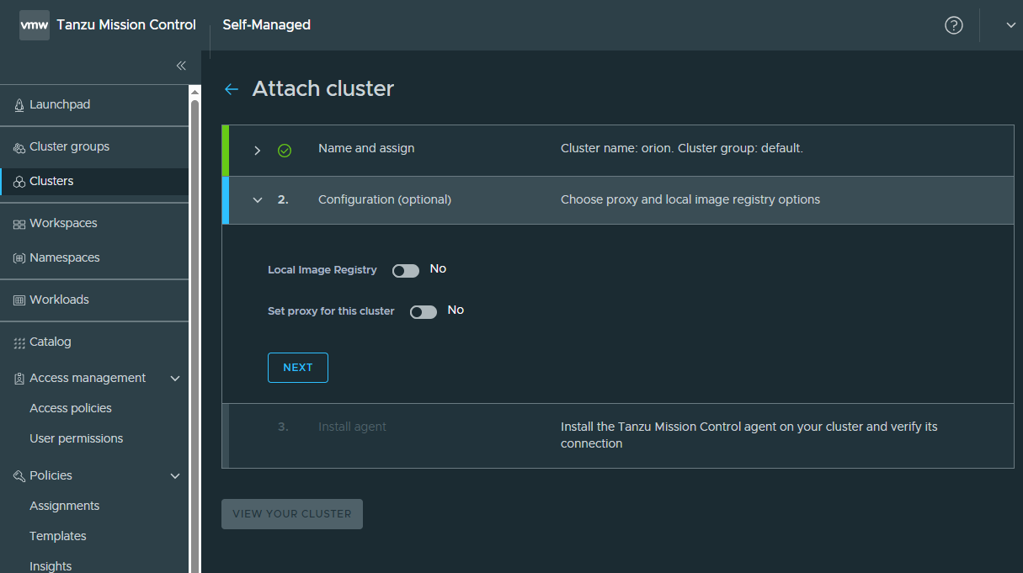Click the Clusters icon in sidebar
The width and height of the screenshot is (1023, 573).
point(19,182)
